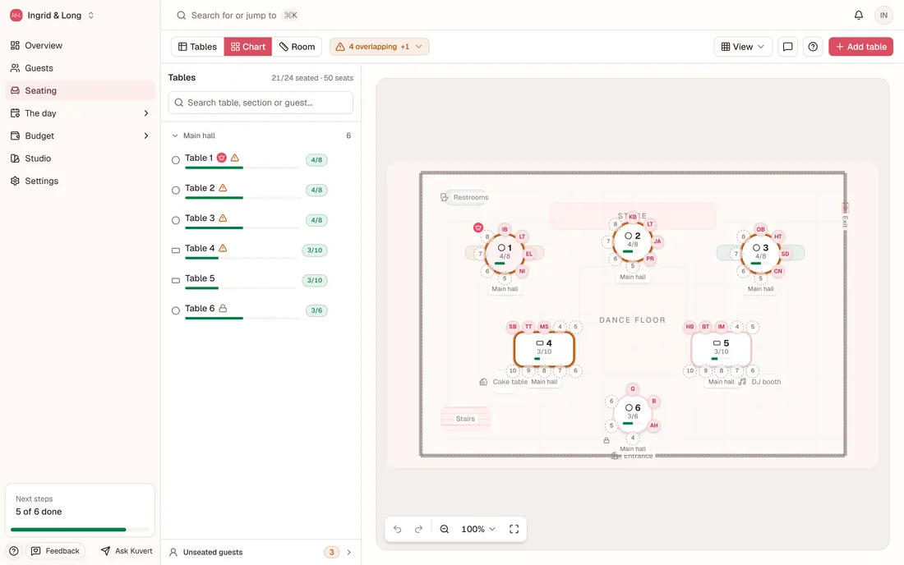Screen dimensions: 904x565
Task: Open the Studio section
Action: [81, 158]
